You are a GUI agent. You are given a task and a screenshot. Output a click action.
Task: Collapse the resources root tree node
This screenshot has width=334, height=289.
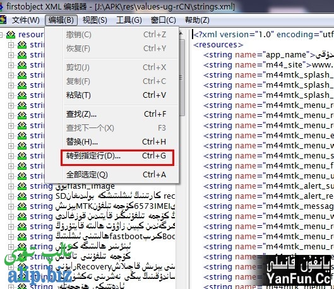coord(1,35)
